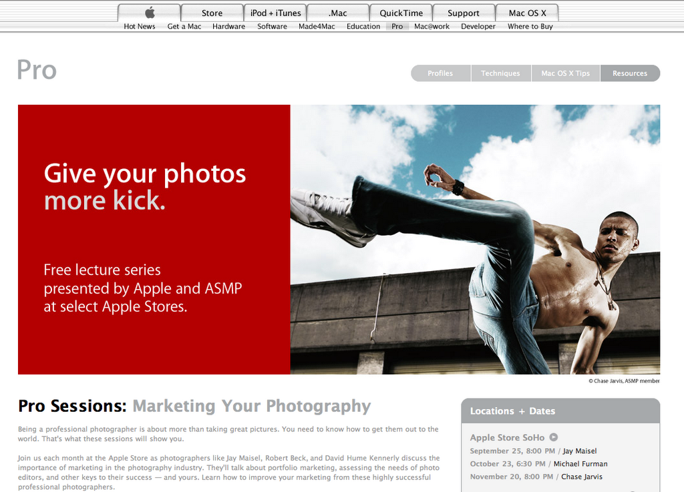Viewport: 684px width, 492px height.
Task: Click the kicking man hero photo
Action: (x=475, y=239)
